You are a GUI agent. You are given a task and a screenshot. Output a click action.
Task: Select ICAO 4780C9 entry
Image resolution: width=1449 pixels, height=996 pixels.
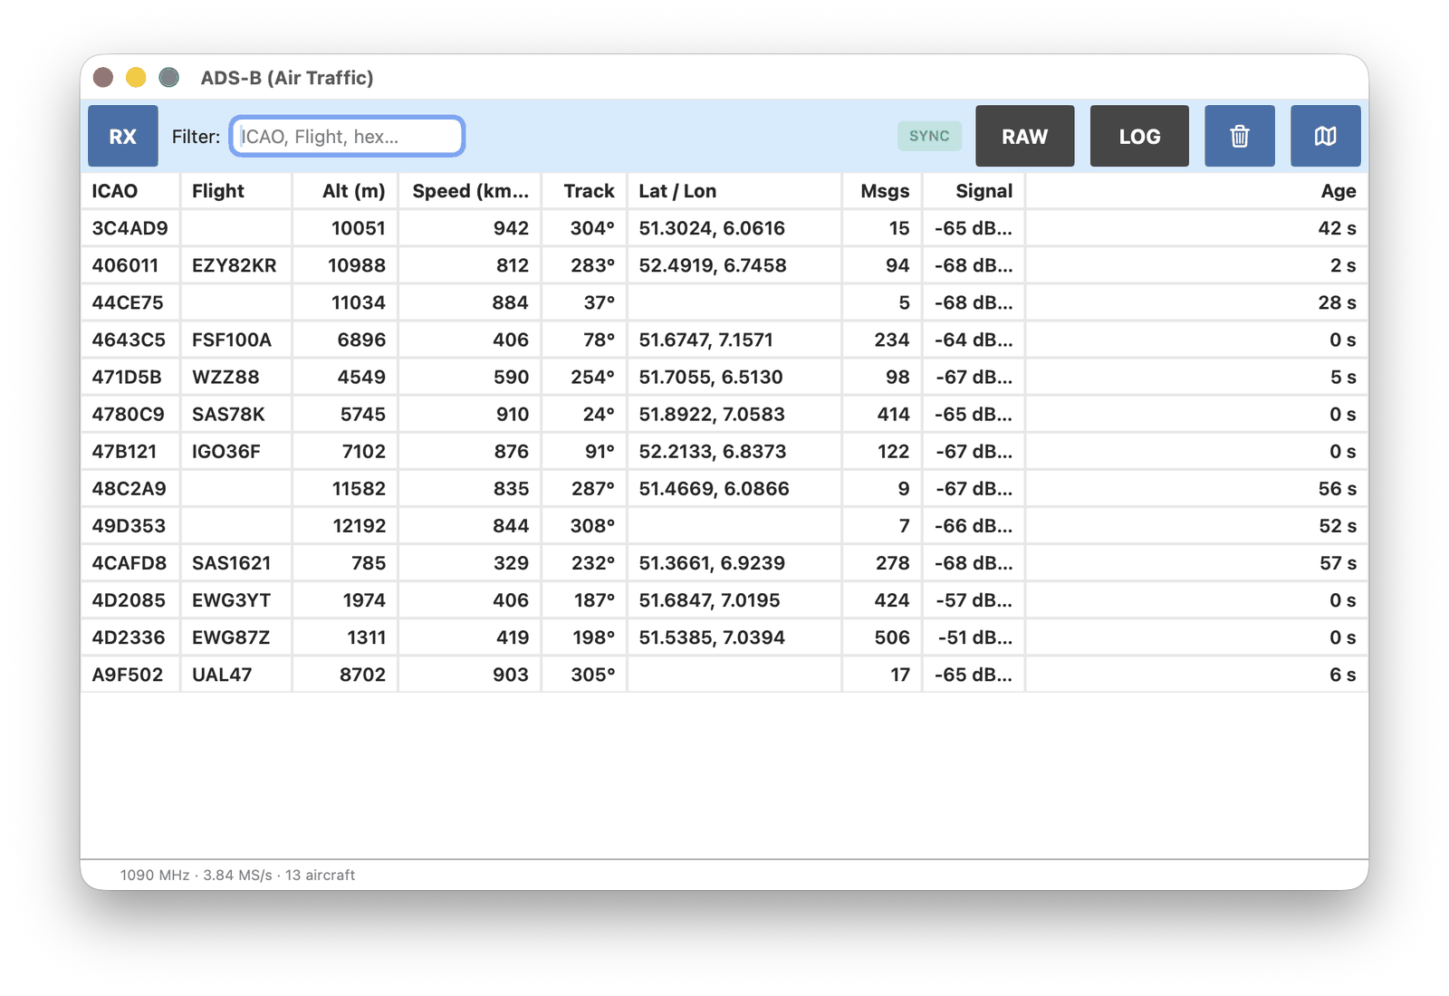point(130,414)
